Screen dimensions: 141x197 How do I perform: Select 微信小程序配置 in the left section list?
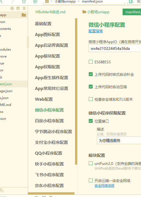(x=49, y=110)
